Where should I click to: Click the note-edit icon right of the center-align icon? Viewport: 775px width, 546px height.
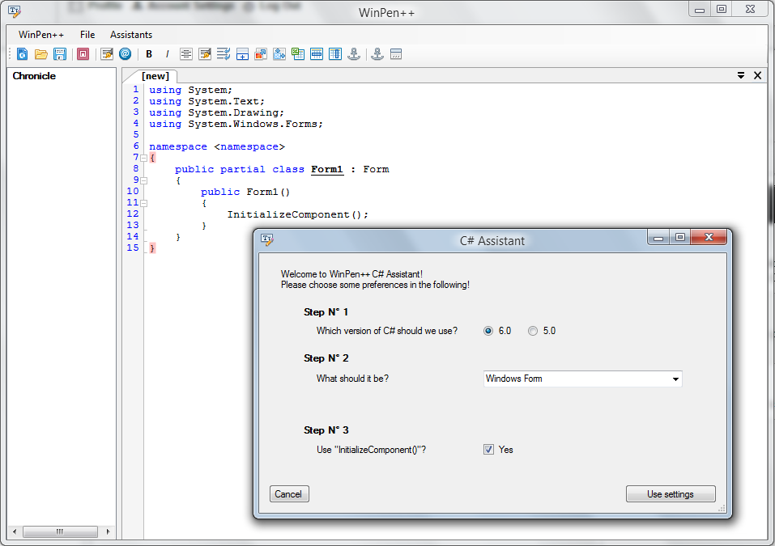click(205, 54)
